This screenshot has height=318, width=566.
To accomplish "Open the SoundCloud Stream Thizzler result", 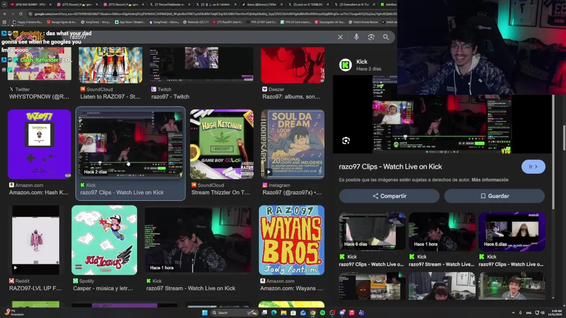I will click(x=222, y=153).
